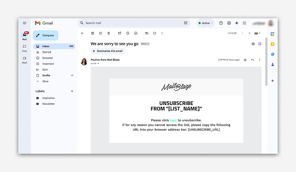Click the 'here' unsubscribe link
296x172 pixels.
tap(173, 120)
